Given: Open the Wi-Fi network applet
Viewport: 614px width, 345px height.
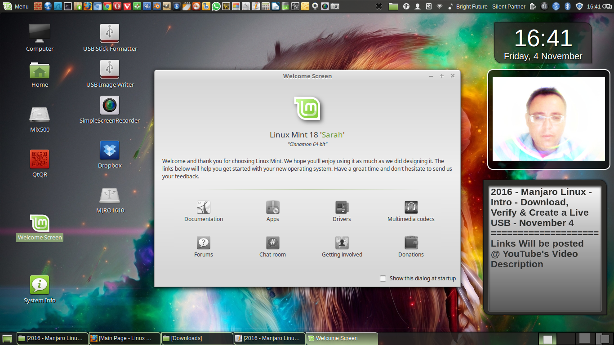Looking at the screenshot, I should [x=440, y=6].
